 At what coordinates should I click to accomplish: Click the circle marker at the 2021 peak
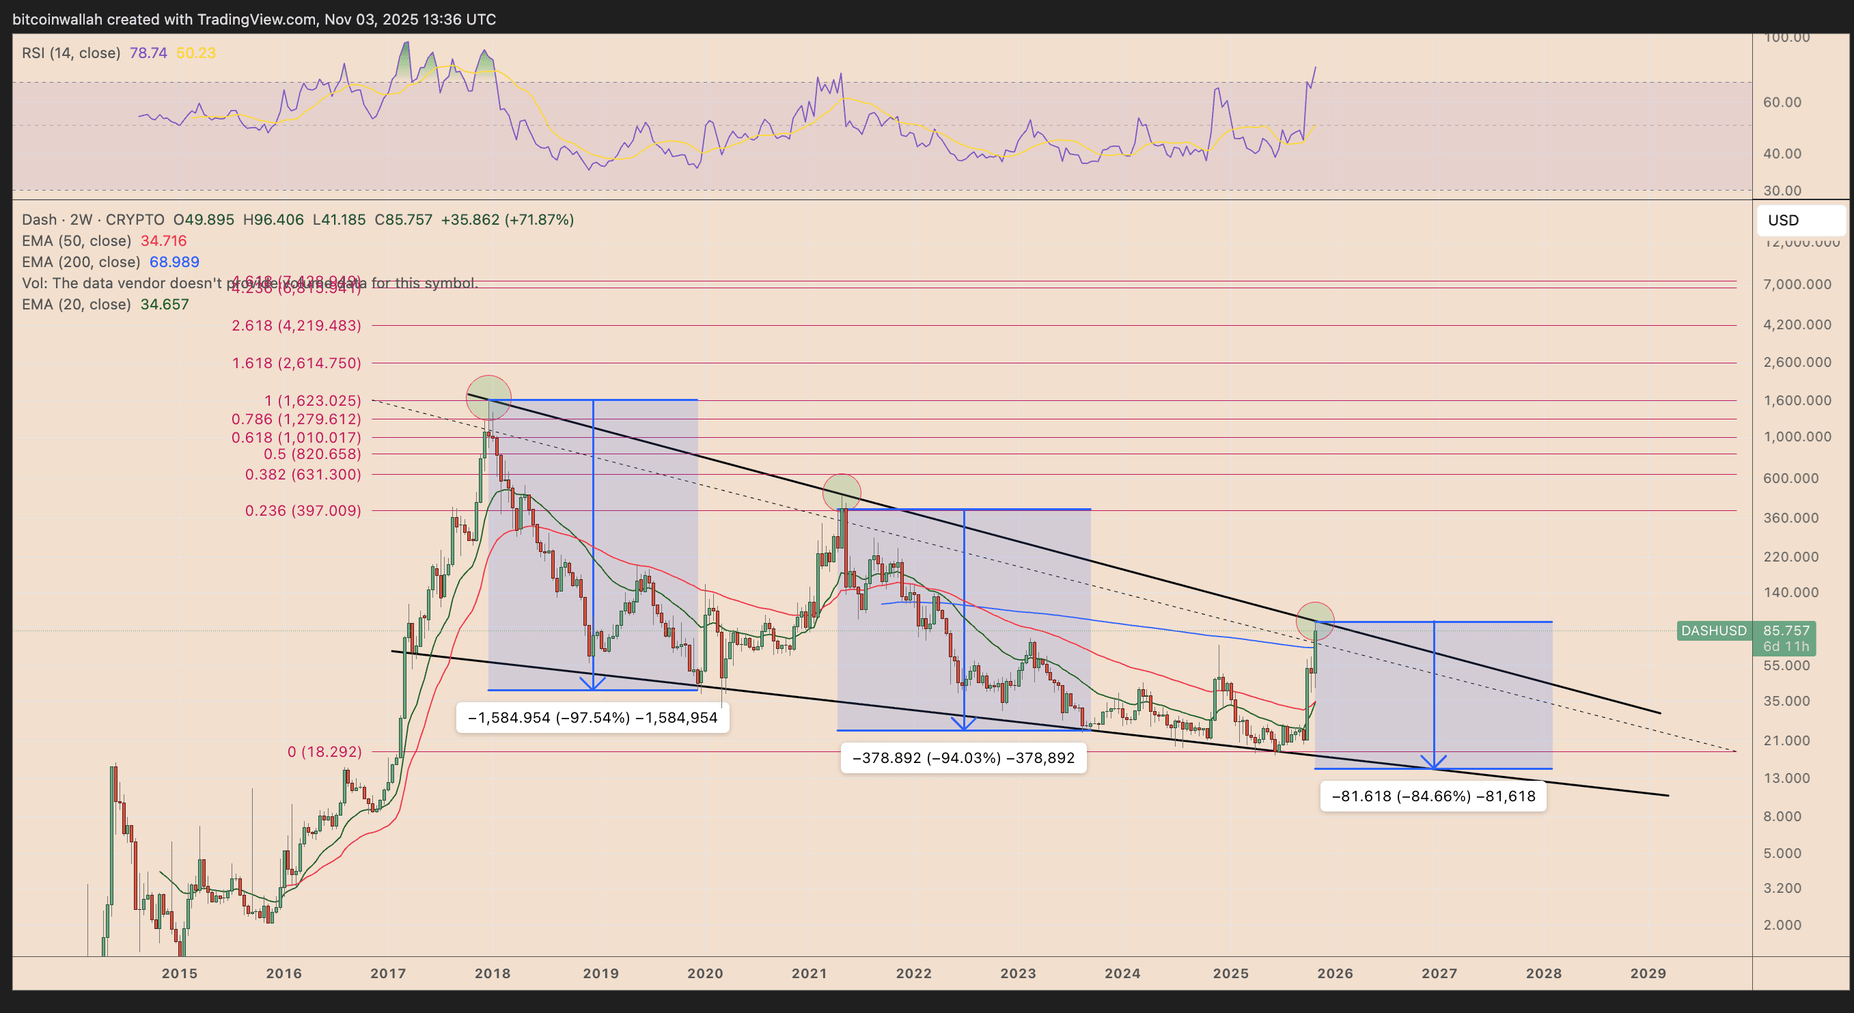842,494
